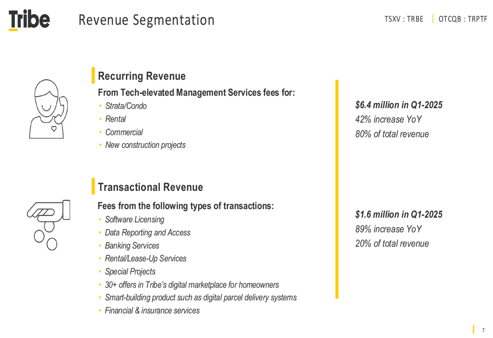
Task: Click the '$1.6 million in Q1-2025' figure
Action: pos(399,214)
